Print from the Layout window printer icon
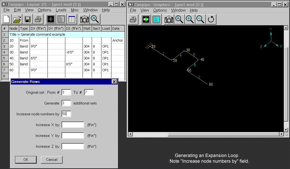The width and height of the screenshot is (290, 169). (38, 19)
